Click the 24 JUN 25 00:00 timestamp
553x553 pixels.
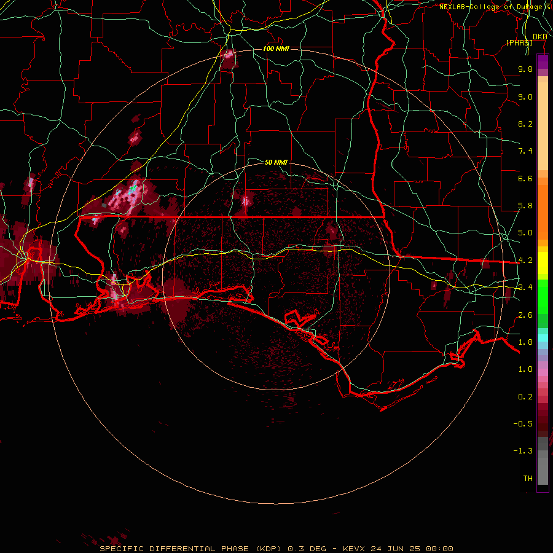tap(412, 549)
